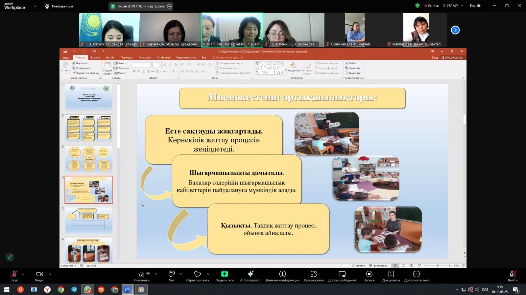Image resolution: width=526 pixels, height=295 pixels.
Task: Open Conference info icon
Action: [x=282, y=276]
